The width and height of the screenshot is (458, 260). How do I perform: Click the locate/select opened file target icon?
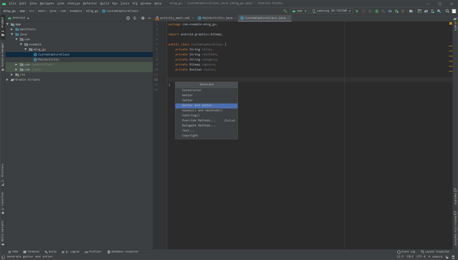click(128, 18)
